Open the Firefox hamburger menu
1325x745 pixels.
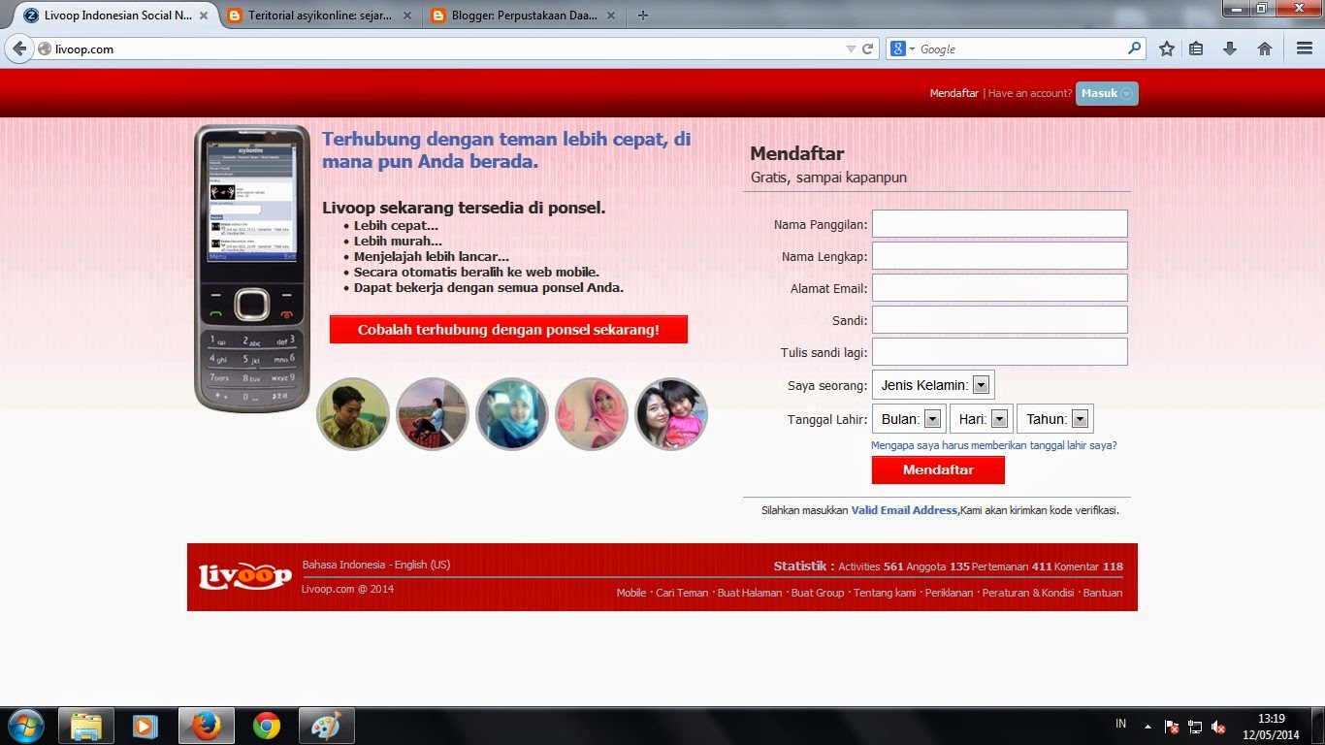coord(1305,49)
